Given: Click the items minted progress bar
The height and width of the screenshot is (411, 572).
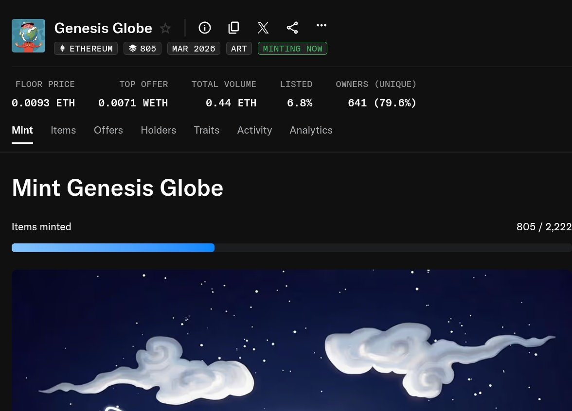Looking at the screenshot, I should 292,248.
